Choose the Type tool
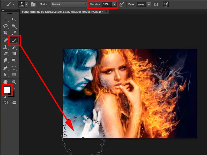This screenshot has height=155, width=207. point(14,68)
